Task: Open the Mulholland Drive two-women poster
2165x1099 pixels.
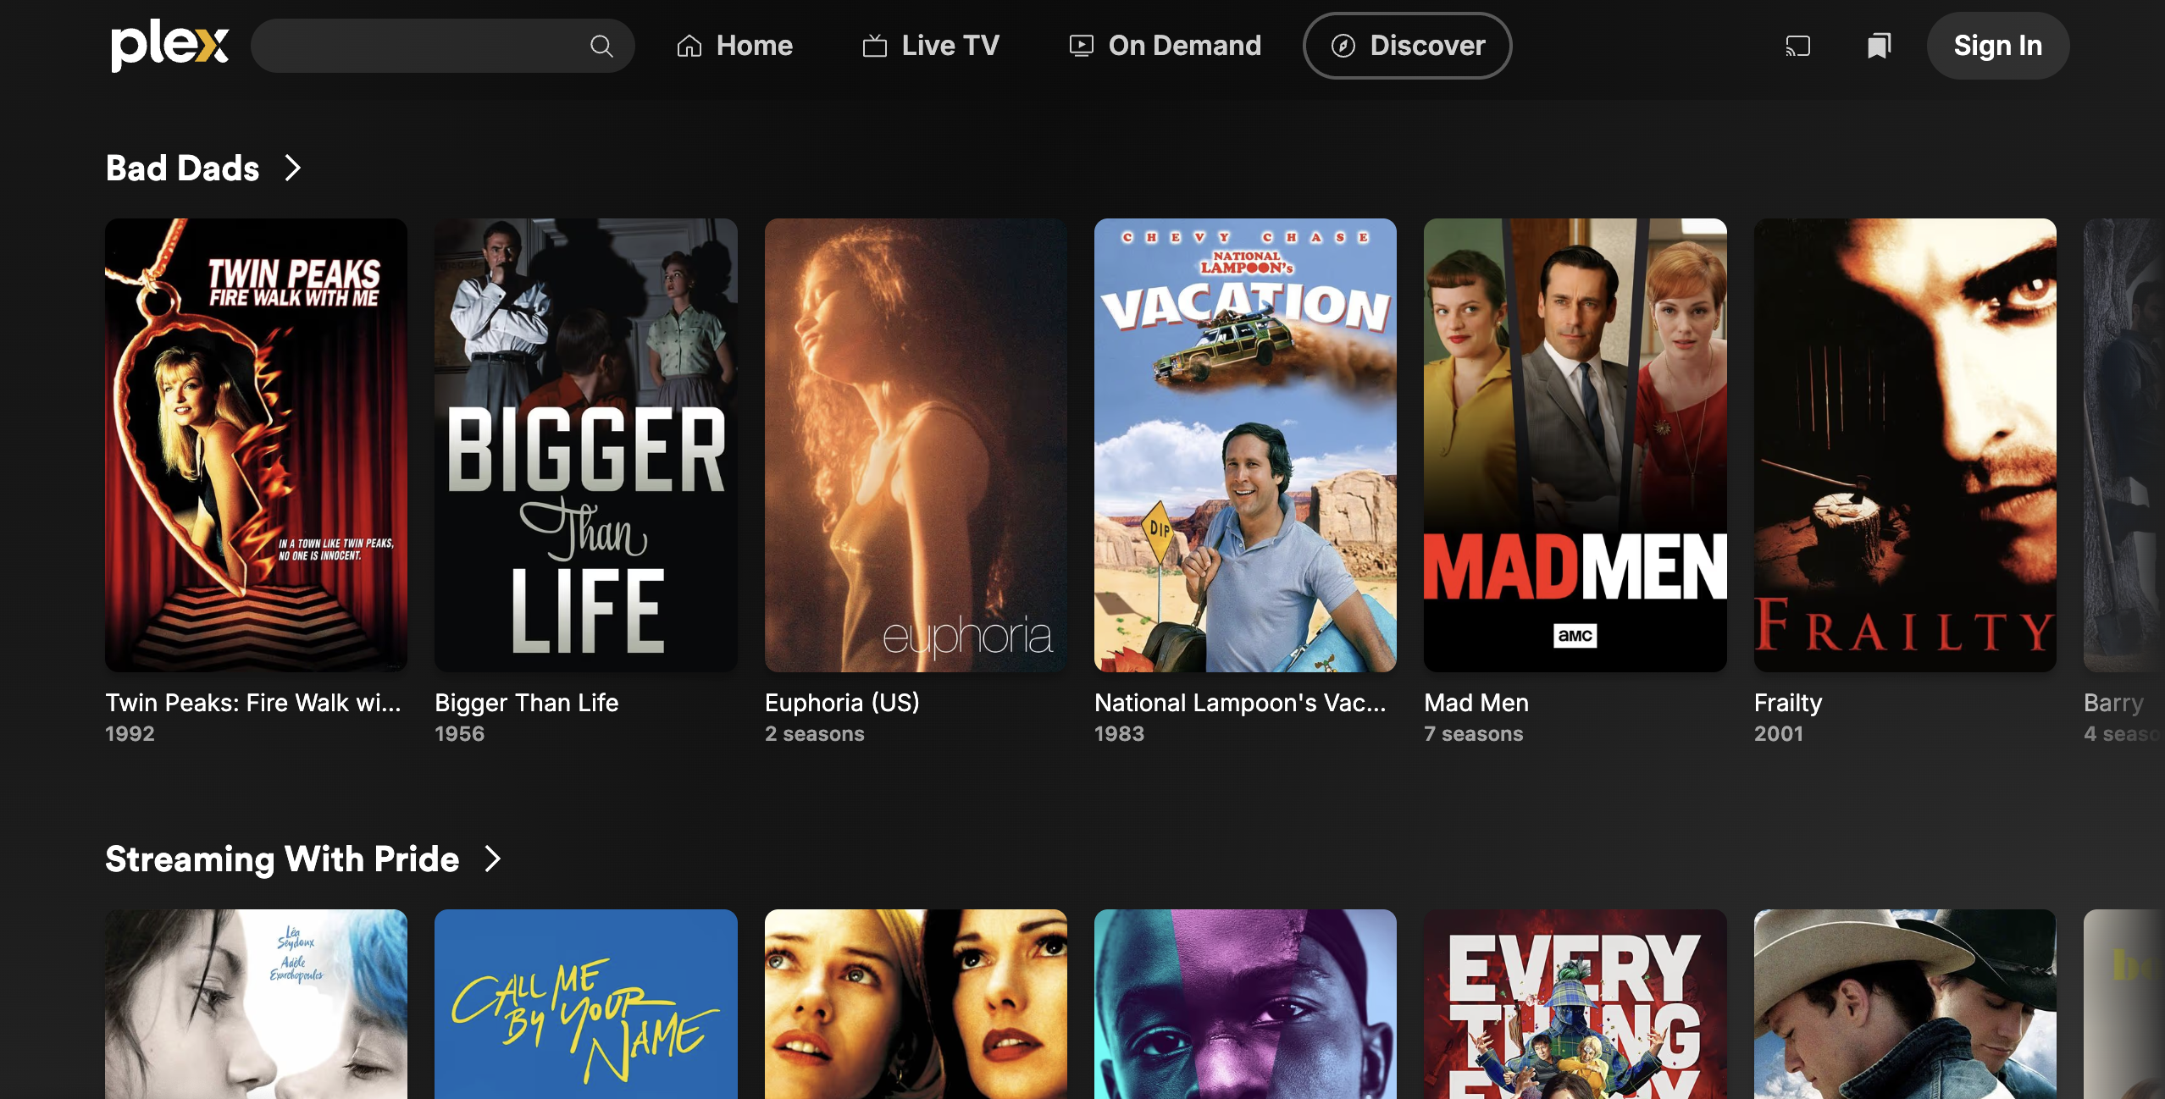Action: 916,1004
